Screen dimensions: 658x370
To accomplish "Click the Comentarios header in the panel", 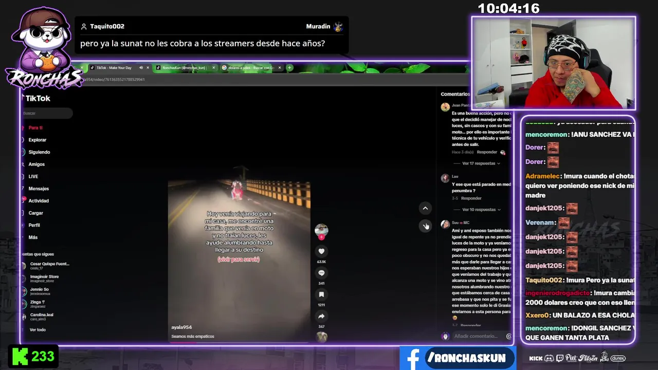I will (455, 94).
